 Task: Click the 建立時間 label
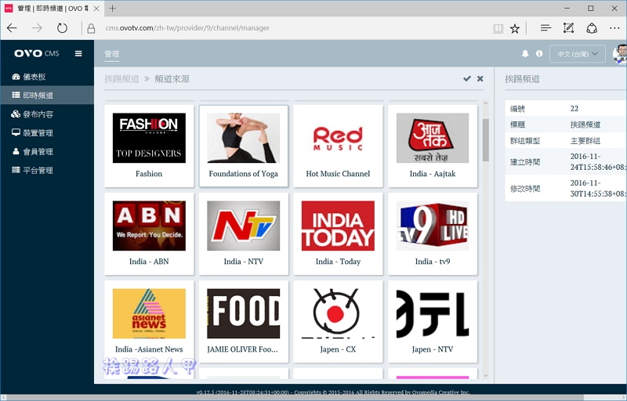(x=525, y=162)
